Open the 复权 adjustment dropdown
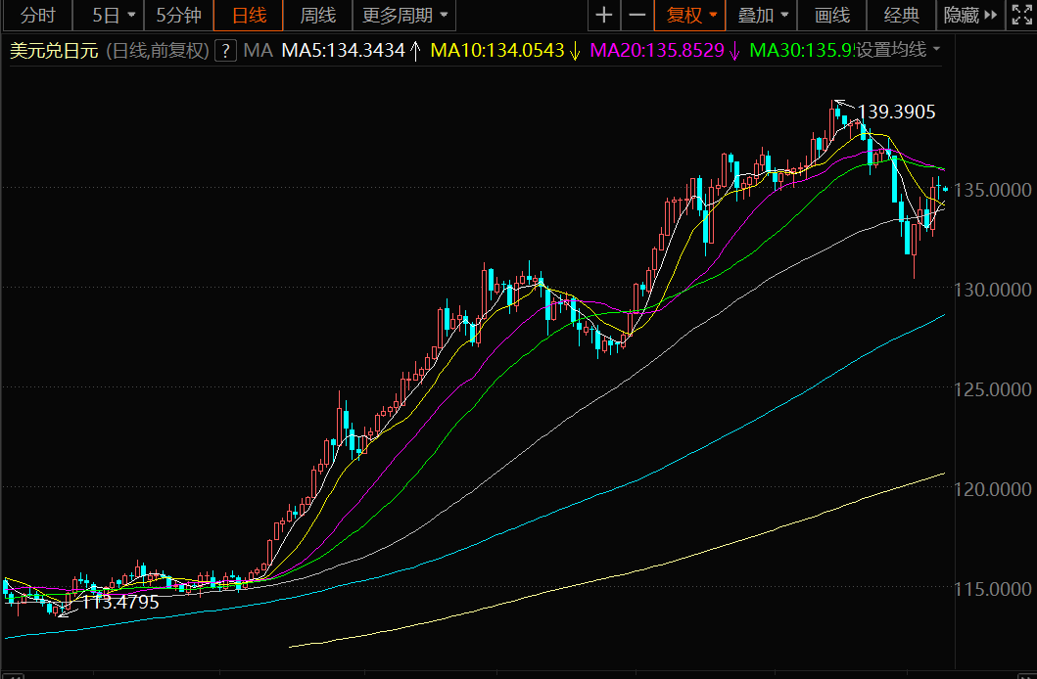1037x679 pixels. [691, 16]
